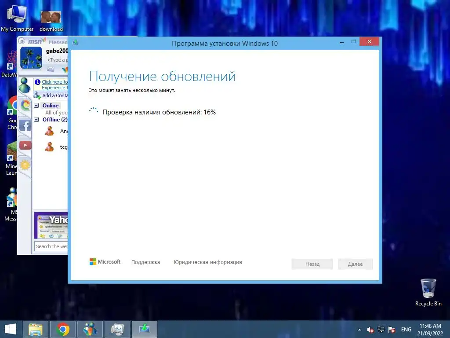
Task: Click the Search the web input field
Action: click(51, 246)
